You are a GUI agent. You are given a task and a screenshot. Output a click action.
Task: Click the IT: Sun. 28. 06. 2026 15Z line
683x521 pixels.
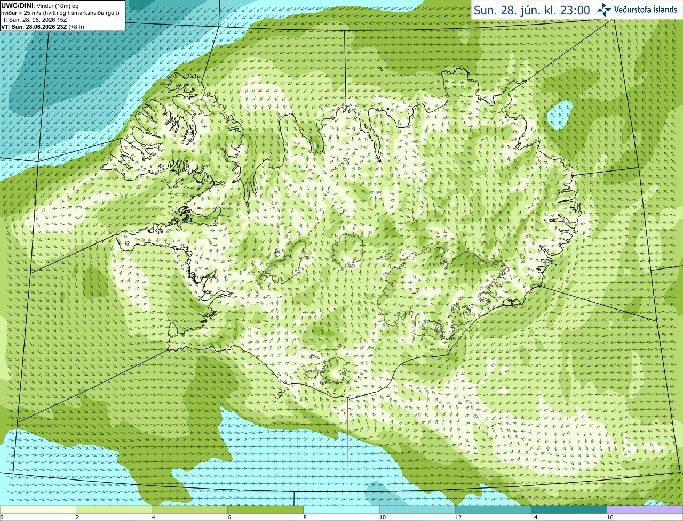tap(34, 20)
